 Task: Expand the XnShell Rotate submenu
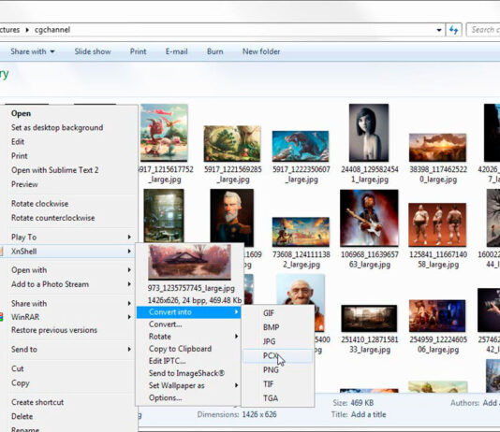click(x=188, y=337)
